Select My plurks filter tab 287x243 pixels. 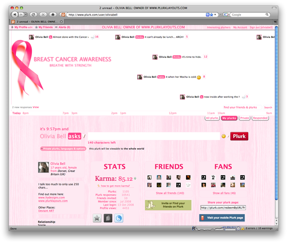tap(229, 118)
